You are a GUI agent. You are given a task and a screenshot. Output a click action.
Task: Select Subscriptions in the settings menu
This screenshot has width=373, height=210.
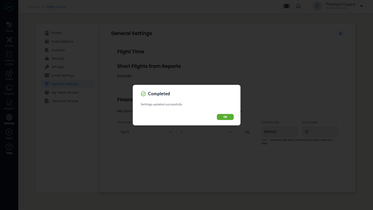[62, 42]
